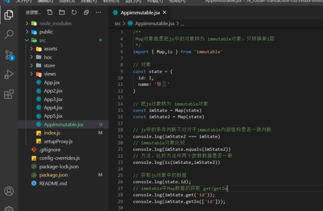Screen dimensions: 323x211
Task: Expand the node_modules folder
Action: tap(56, 23)
